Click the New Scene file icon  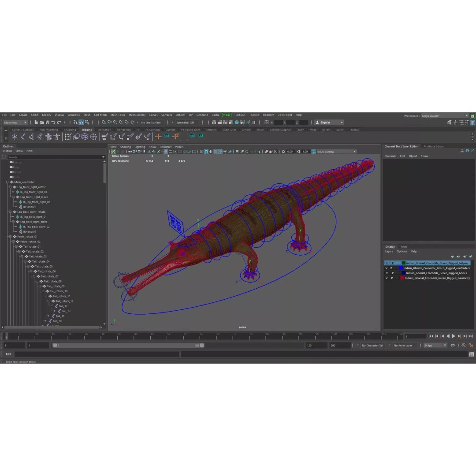[36, 123]
